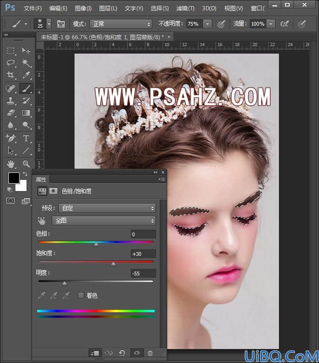This screenshot has height=363, width=319.
Task: Open the Layer menu
Action: 108,8
